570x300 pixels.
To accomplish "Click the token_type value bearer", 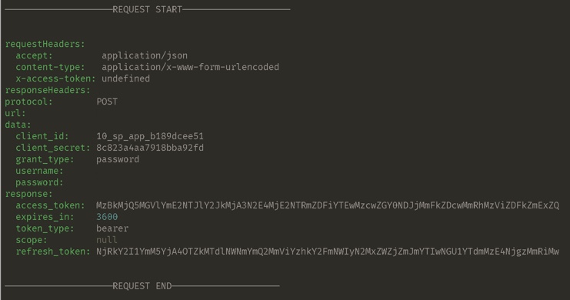I will coord(112,228).
